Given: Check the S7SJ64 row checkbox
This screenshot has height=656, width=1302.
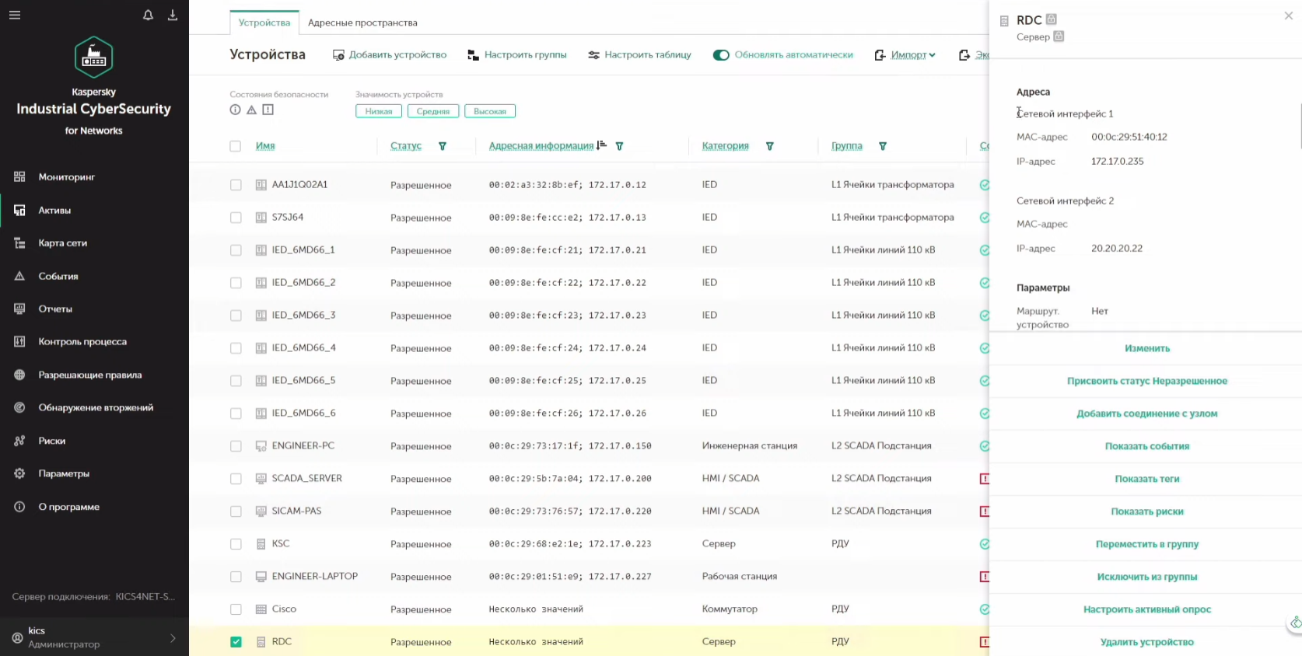Looking at the screenshot, I should pyautogui.click(x=236, y=218).
